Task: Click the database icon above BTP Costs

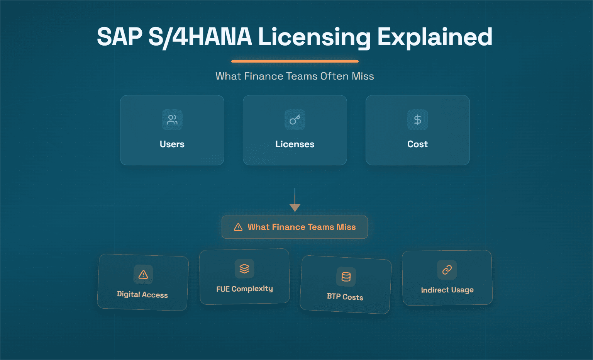Action: pyautogui.click(x=346, y=277)
